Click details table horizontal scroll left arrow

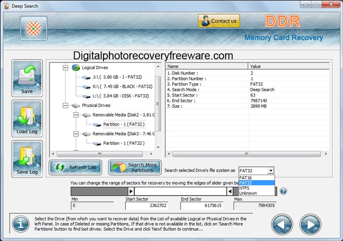[x=169, y=154]
